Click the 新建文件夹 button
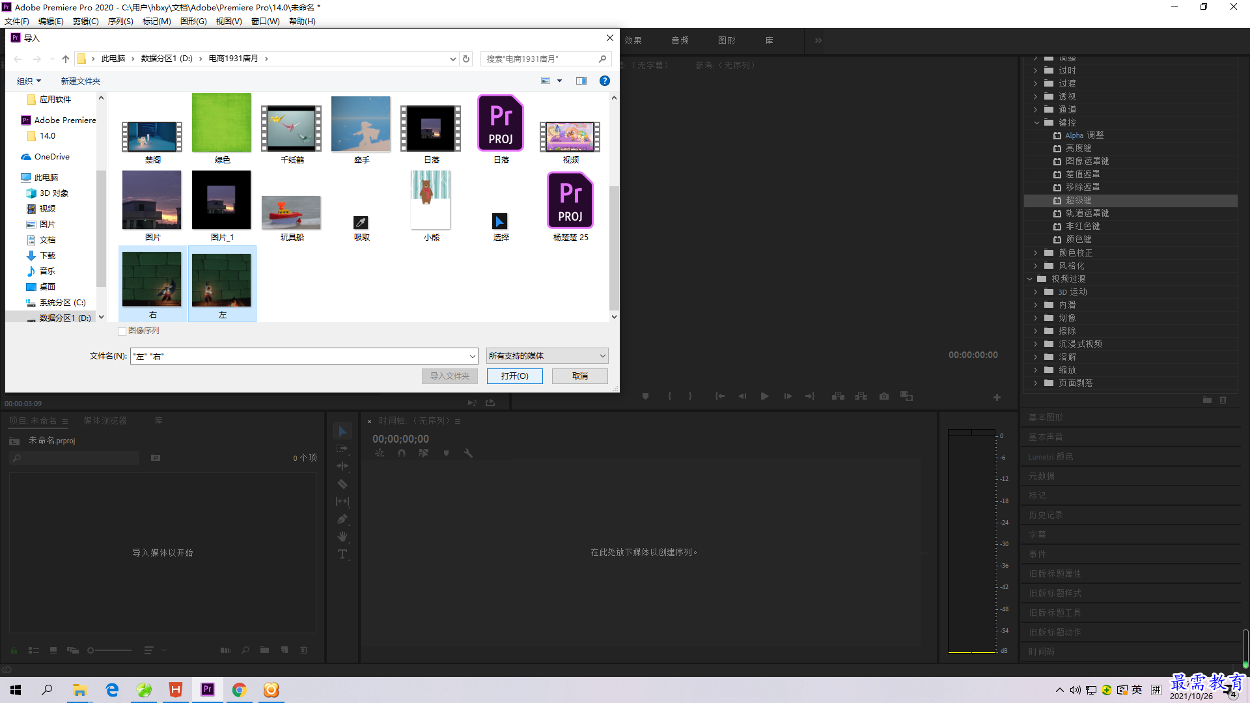This screenshot has width=1250, height=703. pos(81,81)
